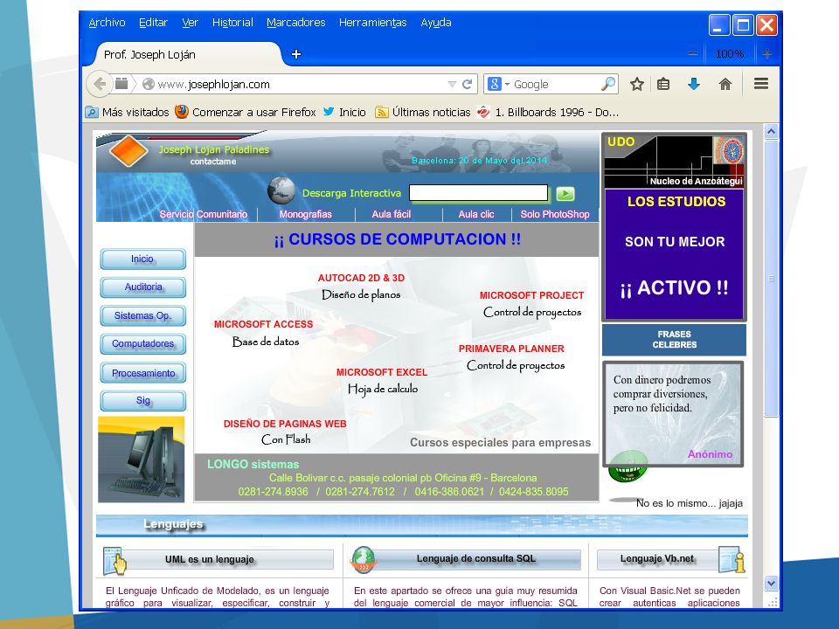Viewport: 839px width, 629px height.
Task: Open the Archivo menu
Action: [x=107, y=23]
